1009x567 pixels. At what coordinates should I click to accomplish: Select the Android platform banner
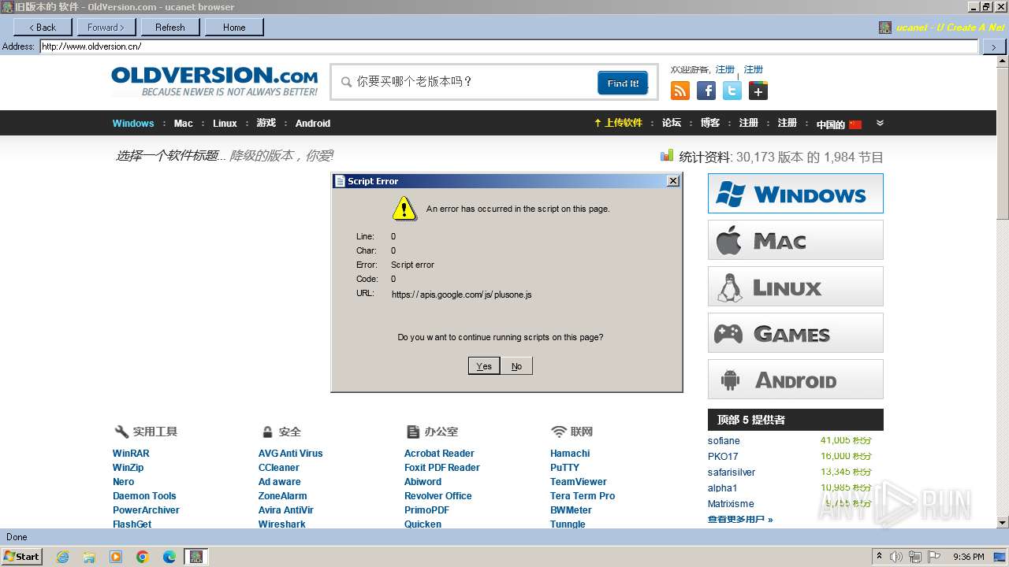795,380
